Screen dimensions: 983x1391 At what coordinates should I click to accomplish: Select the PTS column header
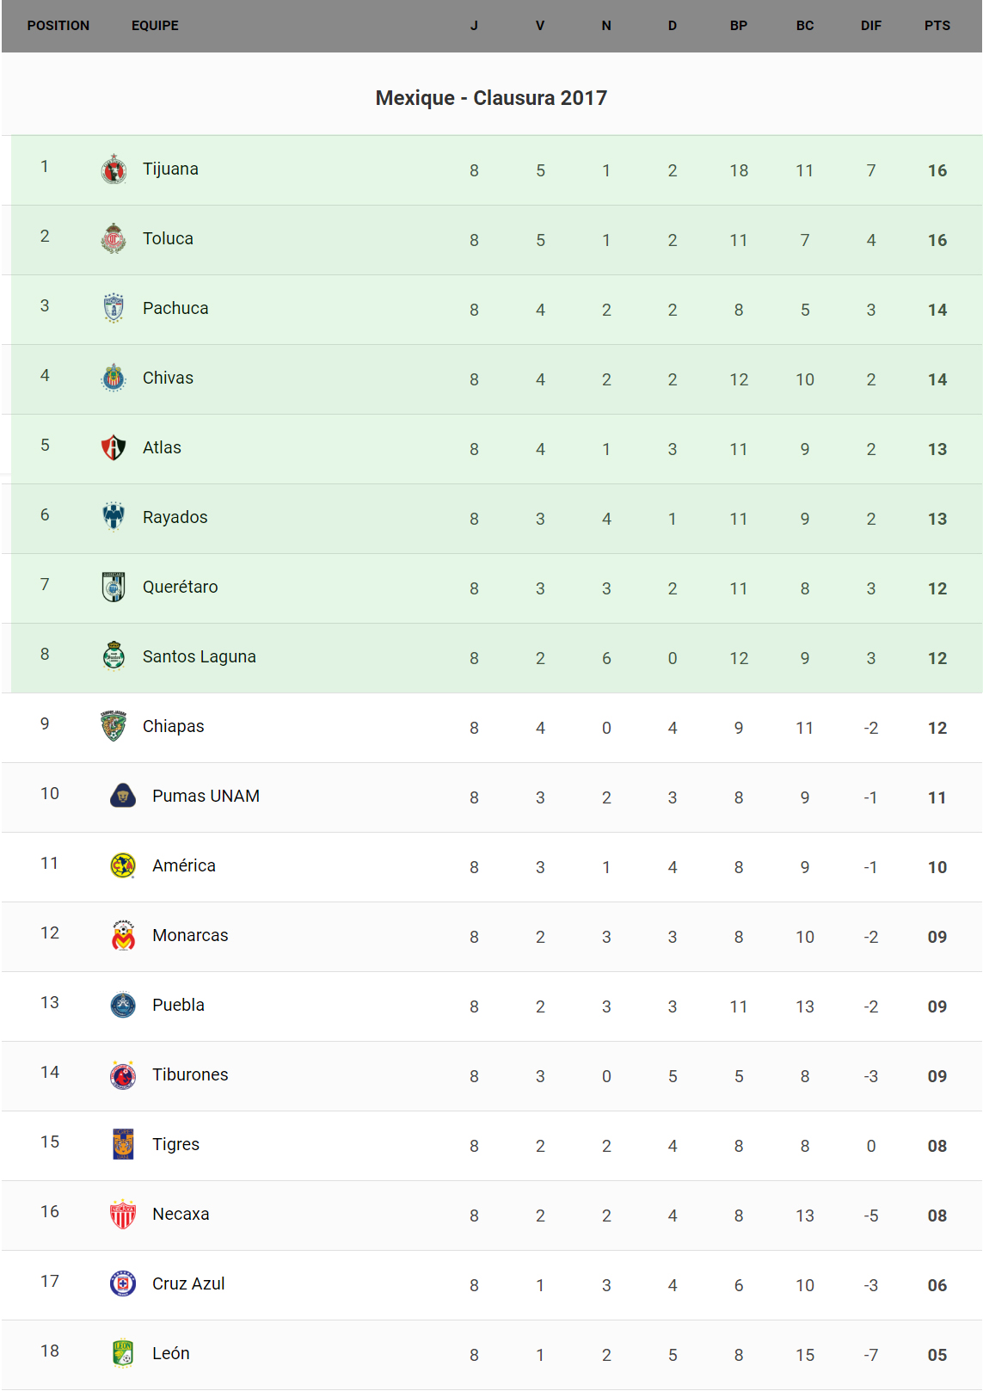937,26
